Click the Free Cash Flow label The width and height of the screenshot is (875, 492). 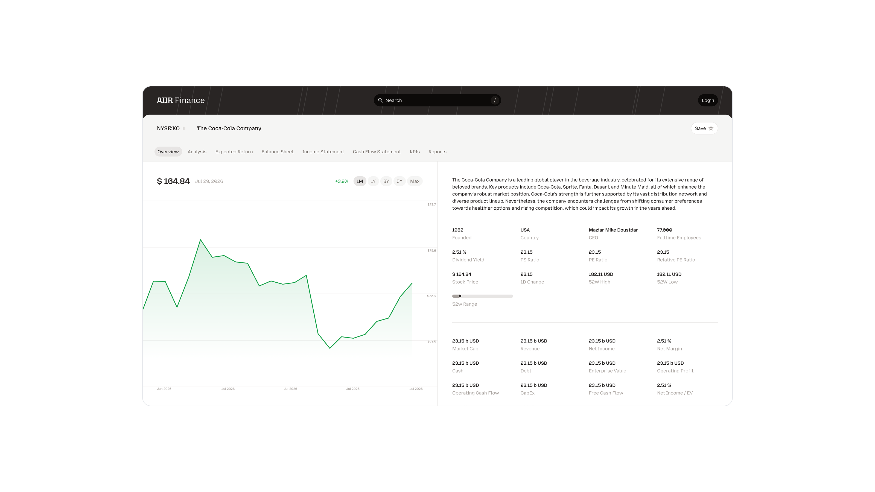pyautogui.click(x=606, y=393)
